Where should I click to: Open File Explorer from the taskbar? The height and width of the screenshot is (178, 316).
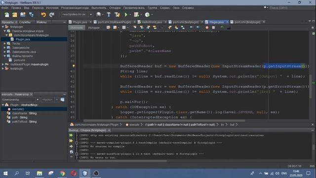click(x=39, y=173)
